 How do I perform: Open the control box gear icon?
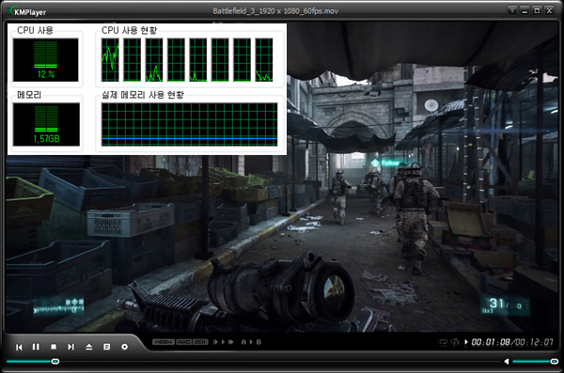tap(124, 347)
